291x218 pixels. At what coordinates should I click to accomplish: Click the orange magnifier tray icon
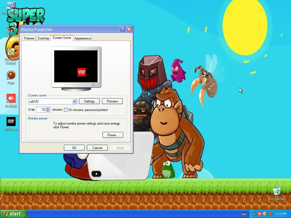[x=270, y=214]
